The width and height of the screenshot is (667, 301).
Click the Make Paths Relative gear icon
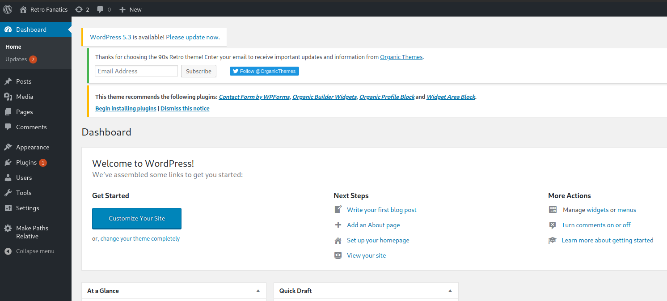coord(8,228)
